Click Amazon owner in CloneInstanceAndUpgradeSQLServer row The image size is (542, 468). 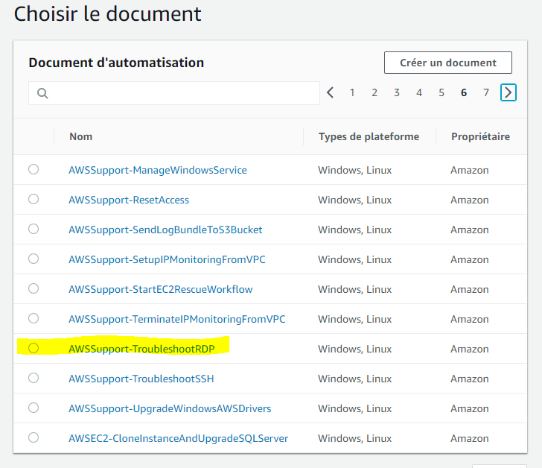pyautogui.click(x=469, y=438)
